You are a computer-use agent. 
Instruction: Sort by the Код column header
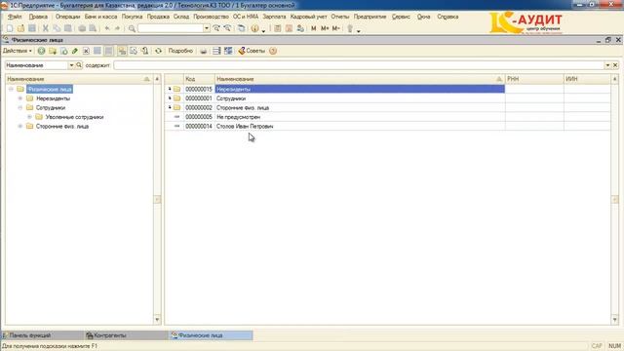click(199, 79)
